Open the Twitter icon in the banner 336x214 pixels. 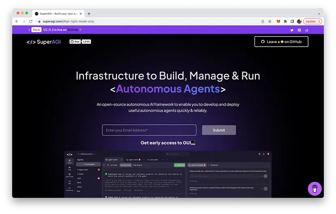(292, 30)
